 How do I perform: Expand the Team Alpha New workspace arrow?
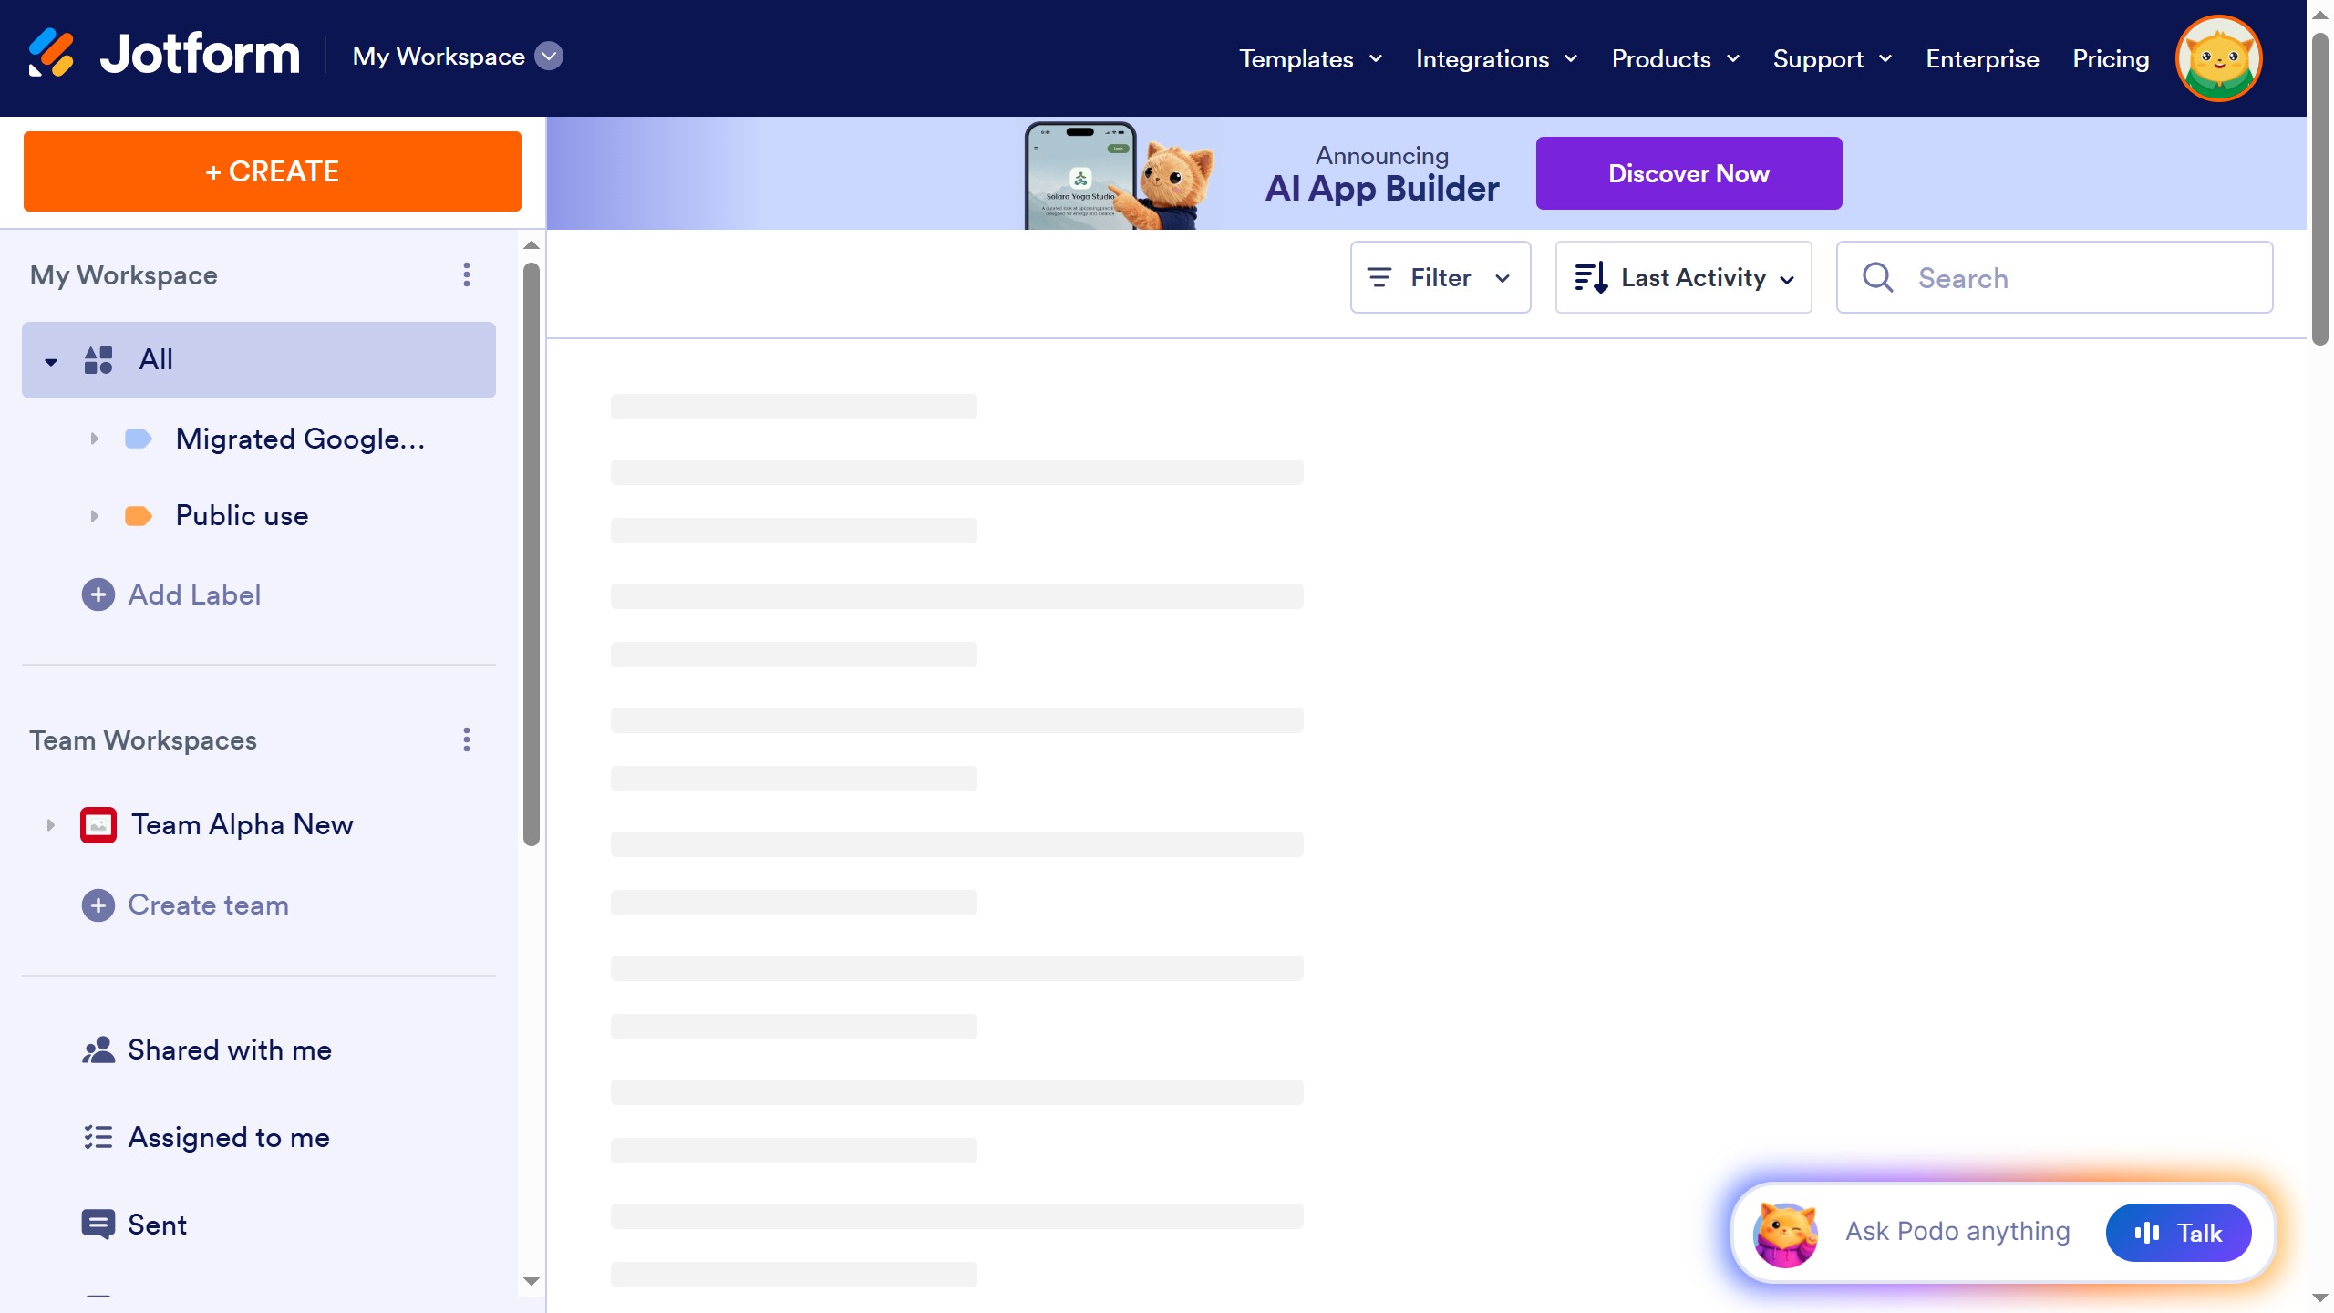50,825
